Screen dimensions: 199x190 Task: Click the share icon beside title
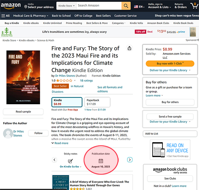point(129,48)
